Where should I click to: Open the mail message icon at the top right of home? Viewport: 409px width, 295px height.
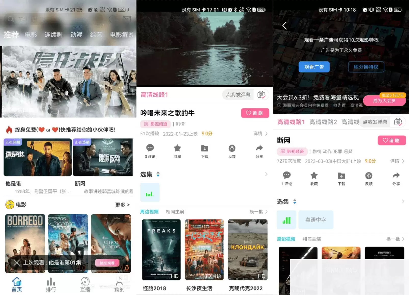point(127,19)
